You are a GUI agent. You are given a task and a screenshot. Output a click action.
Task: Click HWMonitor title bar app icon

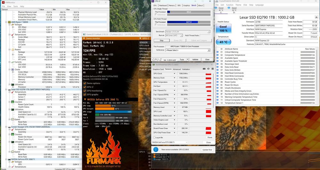[3, 3]
